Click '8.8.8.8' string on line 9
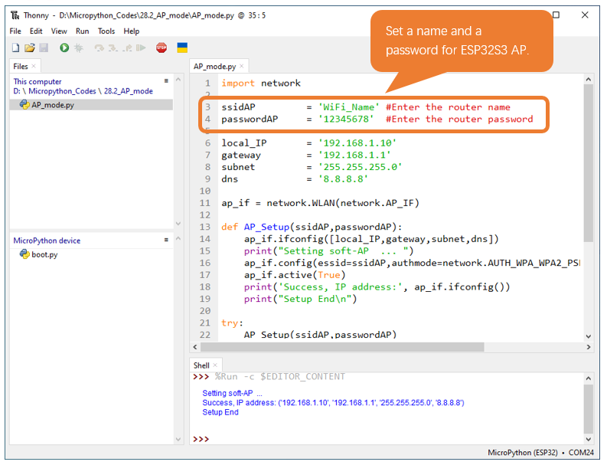The image size is (607, 465). point(343,179)
